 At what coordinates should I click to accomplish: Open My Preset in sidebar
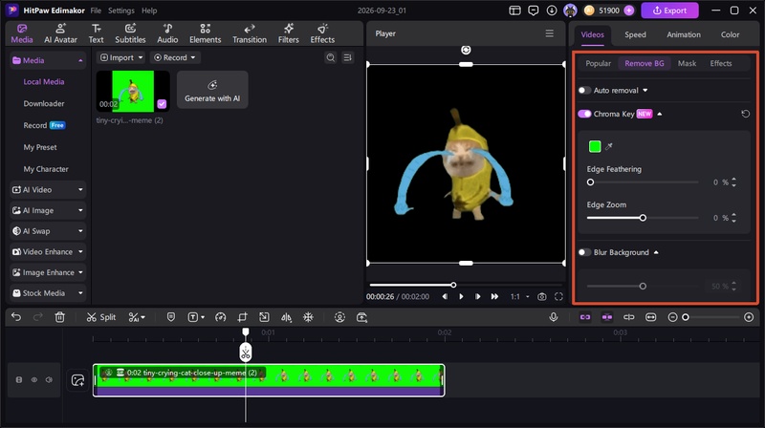click(40, 147)
